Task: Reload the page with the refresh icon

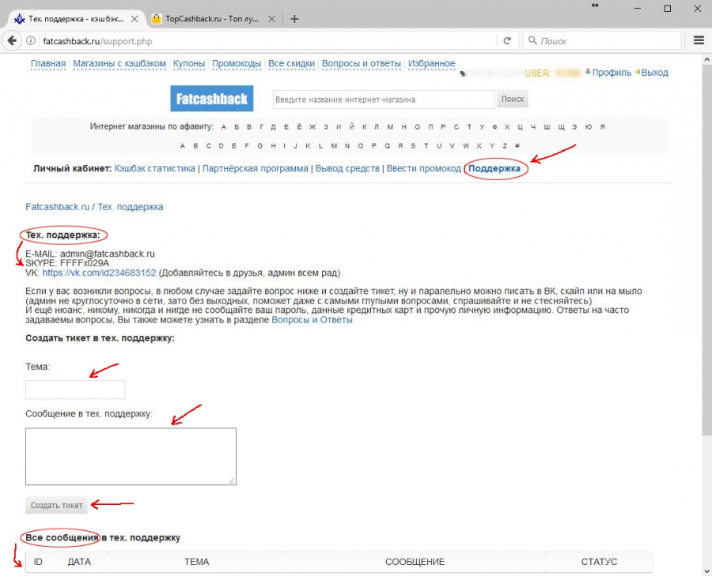Action: point(507,41)
